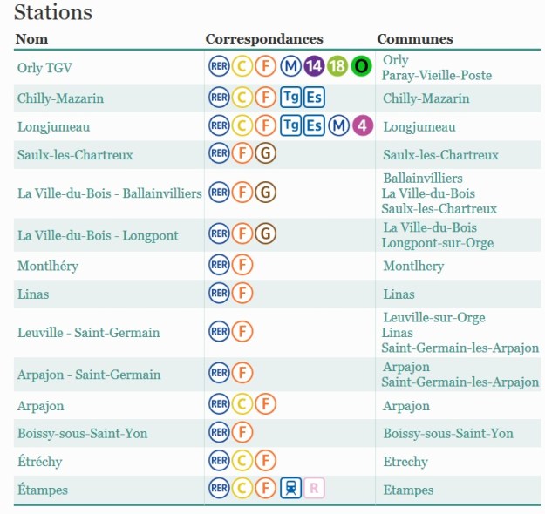Image resolution: width=545 pixels, height=514 pixels.
Task: Open the Boissy-sous-Saint-Yon station name link
Action: click(x=82, y=434)
